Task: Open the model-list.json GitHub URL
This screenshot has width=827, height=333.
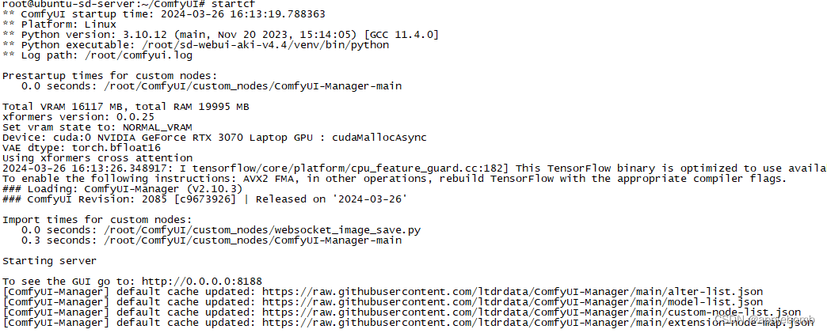Action: 513,302
